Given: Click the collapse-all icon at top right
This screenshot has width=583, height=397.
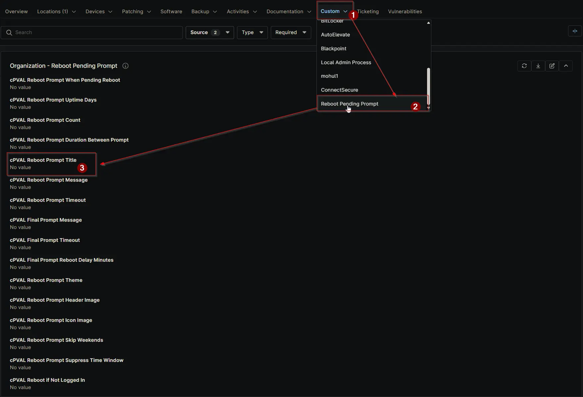Looking at the screenshot, I should click(575, 31).
